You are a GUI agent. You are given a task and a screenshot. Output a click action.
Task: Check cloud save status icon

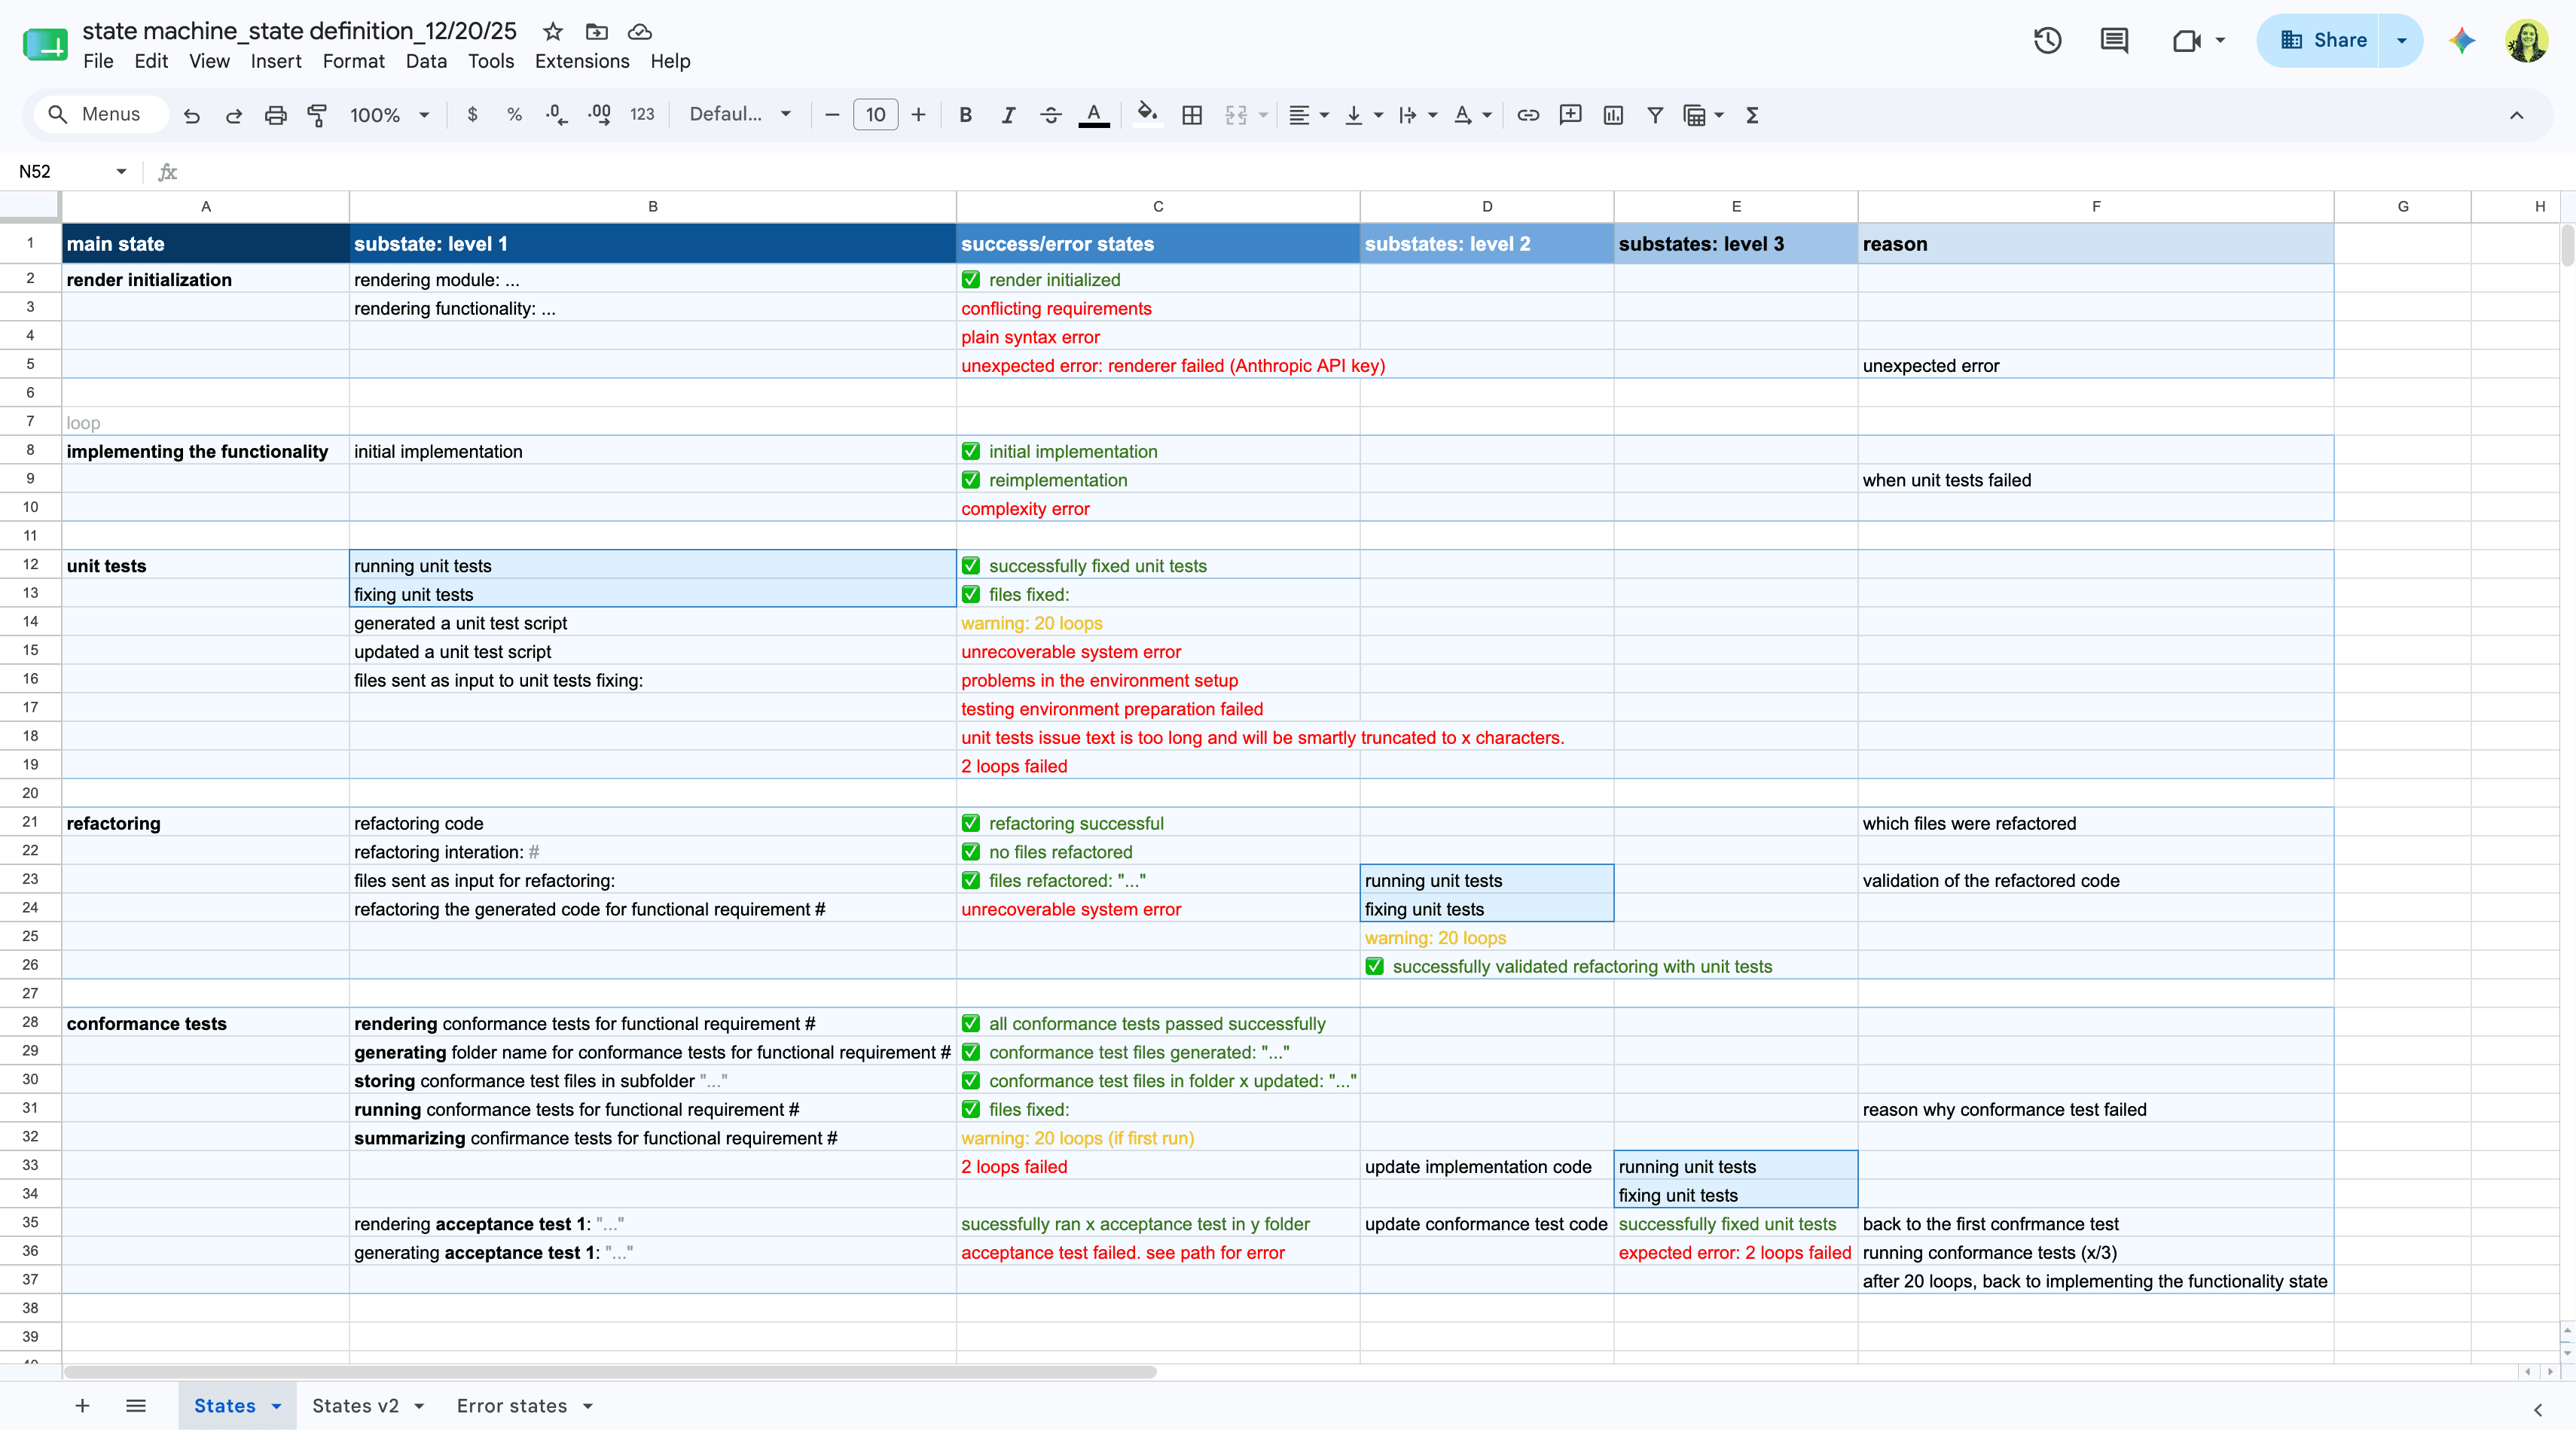(640, 31)
